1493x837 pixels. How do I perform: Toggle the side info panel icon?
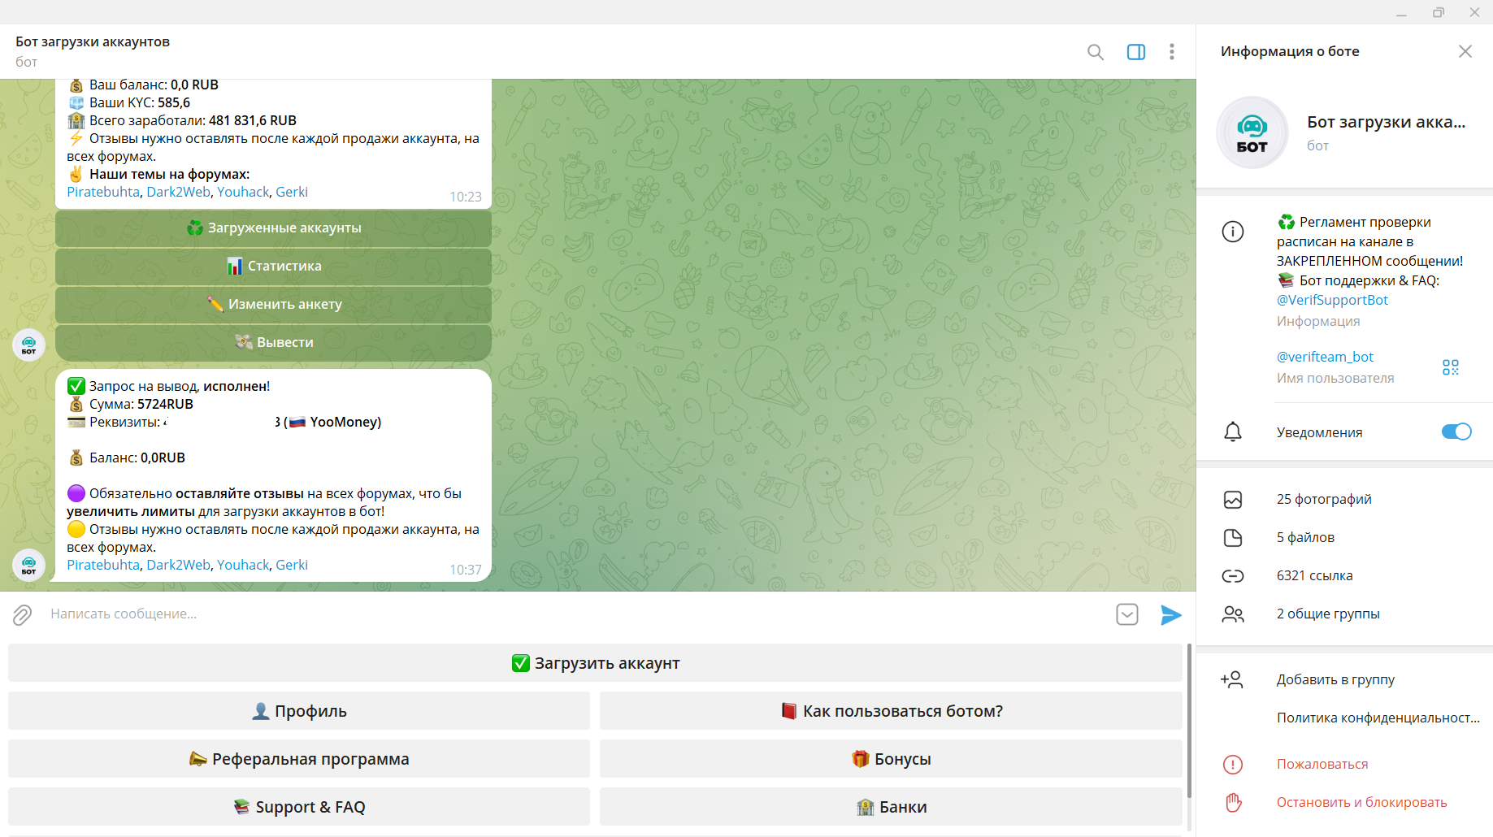click(x=1135, y=52)
